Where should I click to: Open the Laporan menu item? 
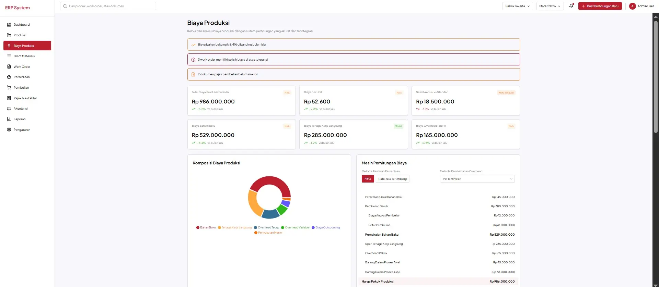[20, 119]
